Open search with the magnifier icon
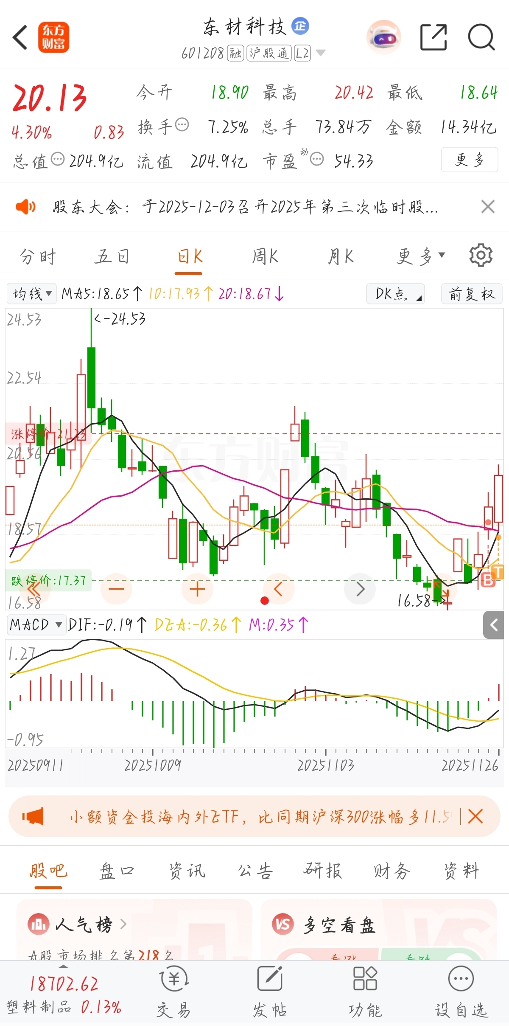Screen dimensions: 509x1026 [481, 37]
